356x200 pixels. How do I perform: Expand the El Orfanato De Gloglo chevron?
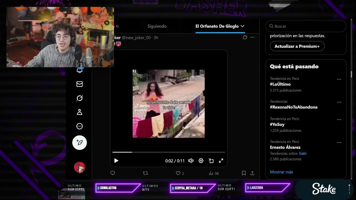pyautogui.click(x=243, y=26)
